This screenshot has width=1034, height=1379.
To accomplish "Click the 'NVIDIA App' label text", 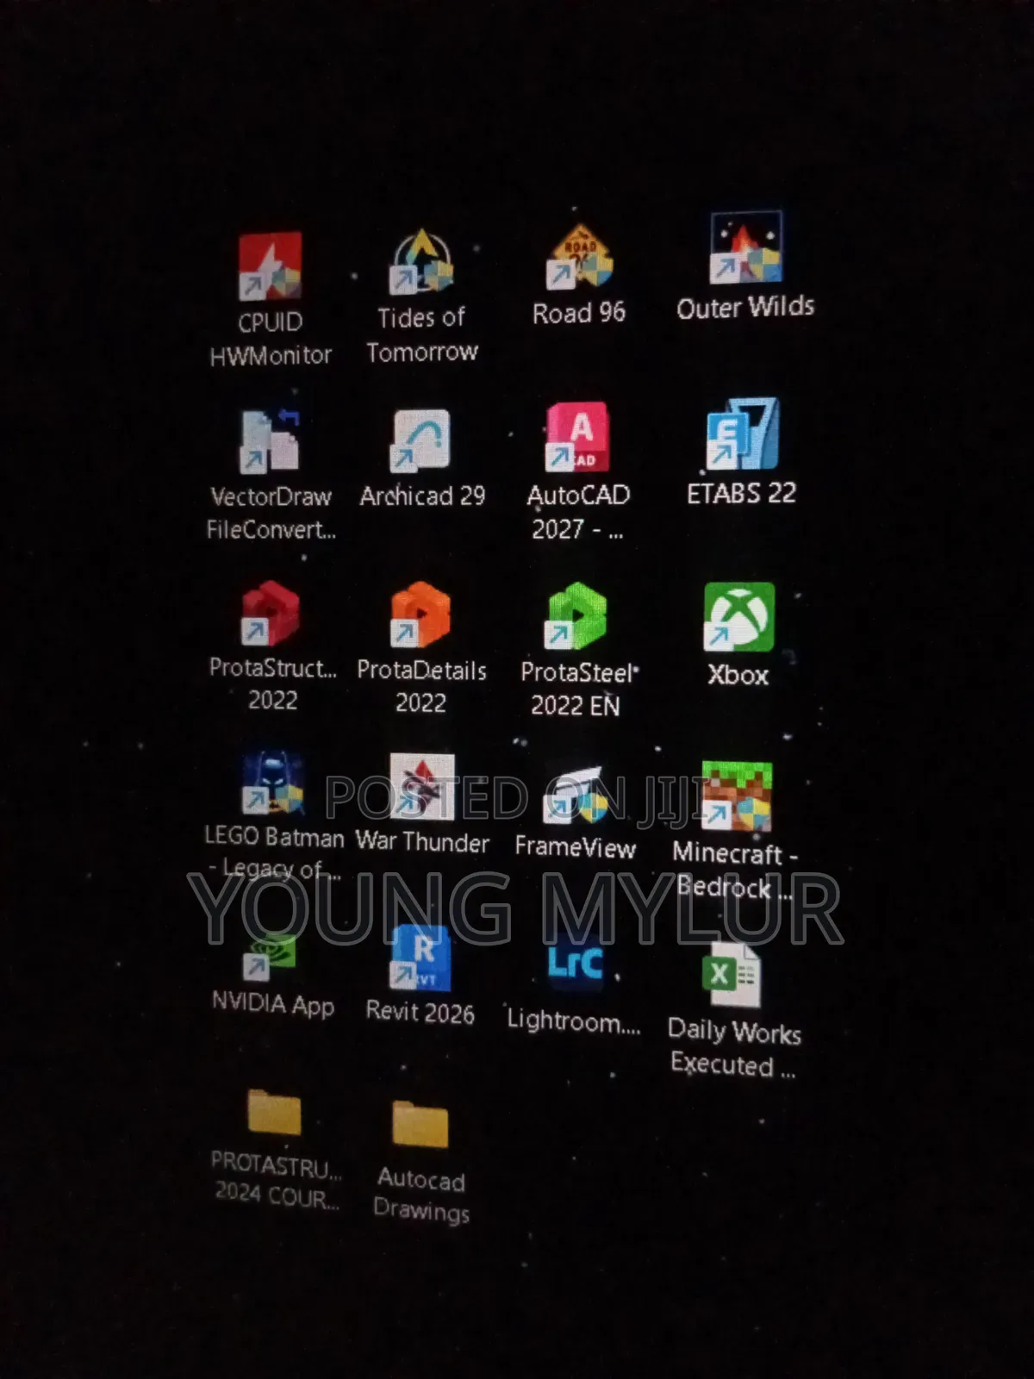I will point(273,1003).
